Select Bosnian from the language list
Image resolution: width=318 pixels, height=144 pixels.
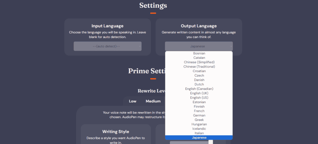click(x=199, y=53)
